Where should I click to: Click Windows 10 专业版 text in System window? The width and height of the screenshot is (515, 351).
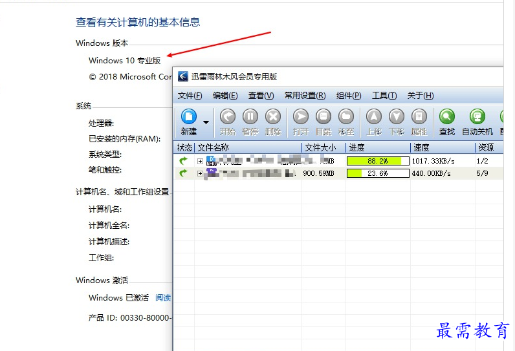pyautogui.click(x=124, y=60)
